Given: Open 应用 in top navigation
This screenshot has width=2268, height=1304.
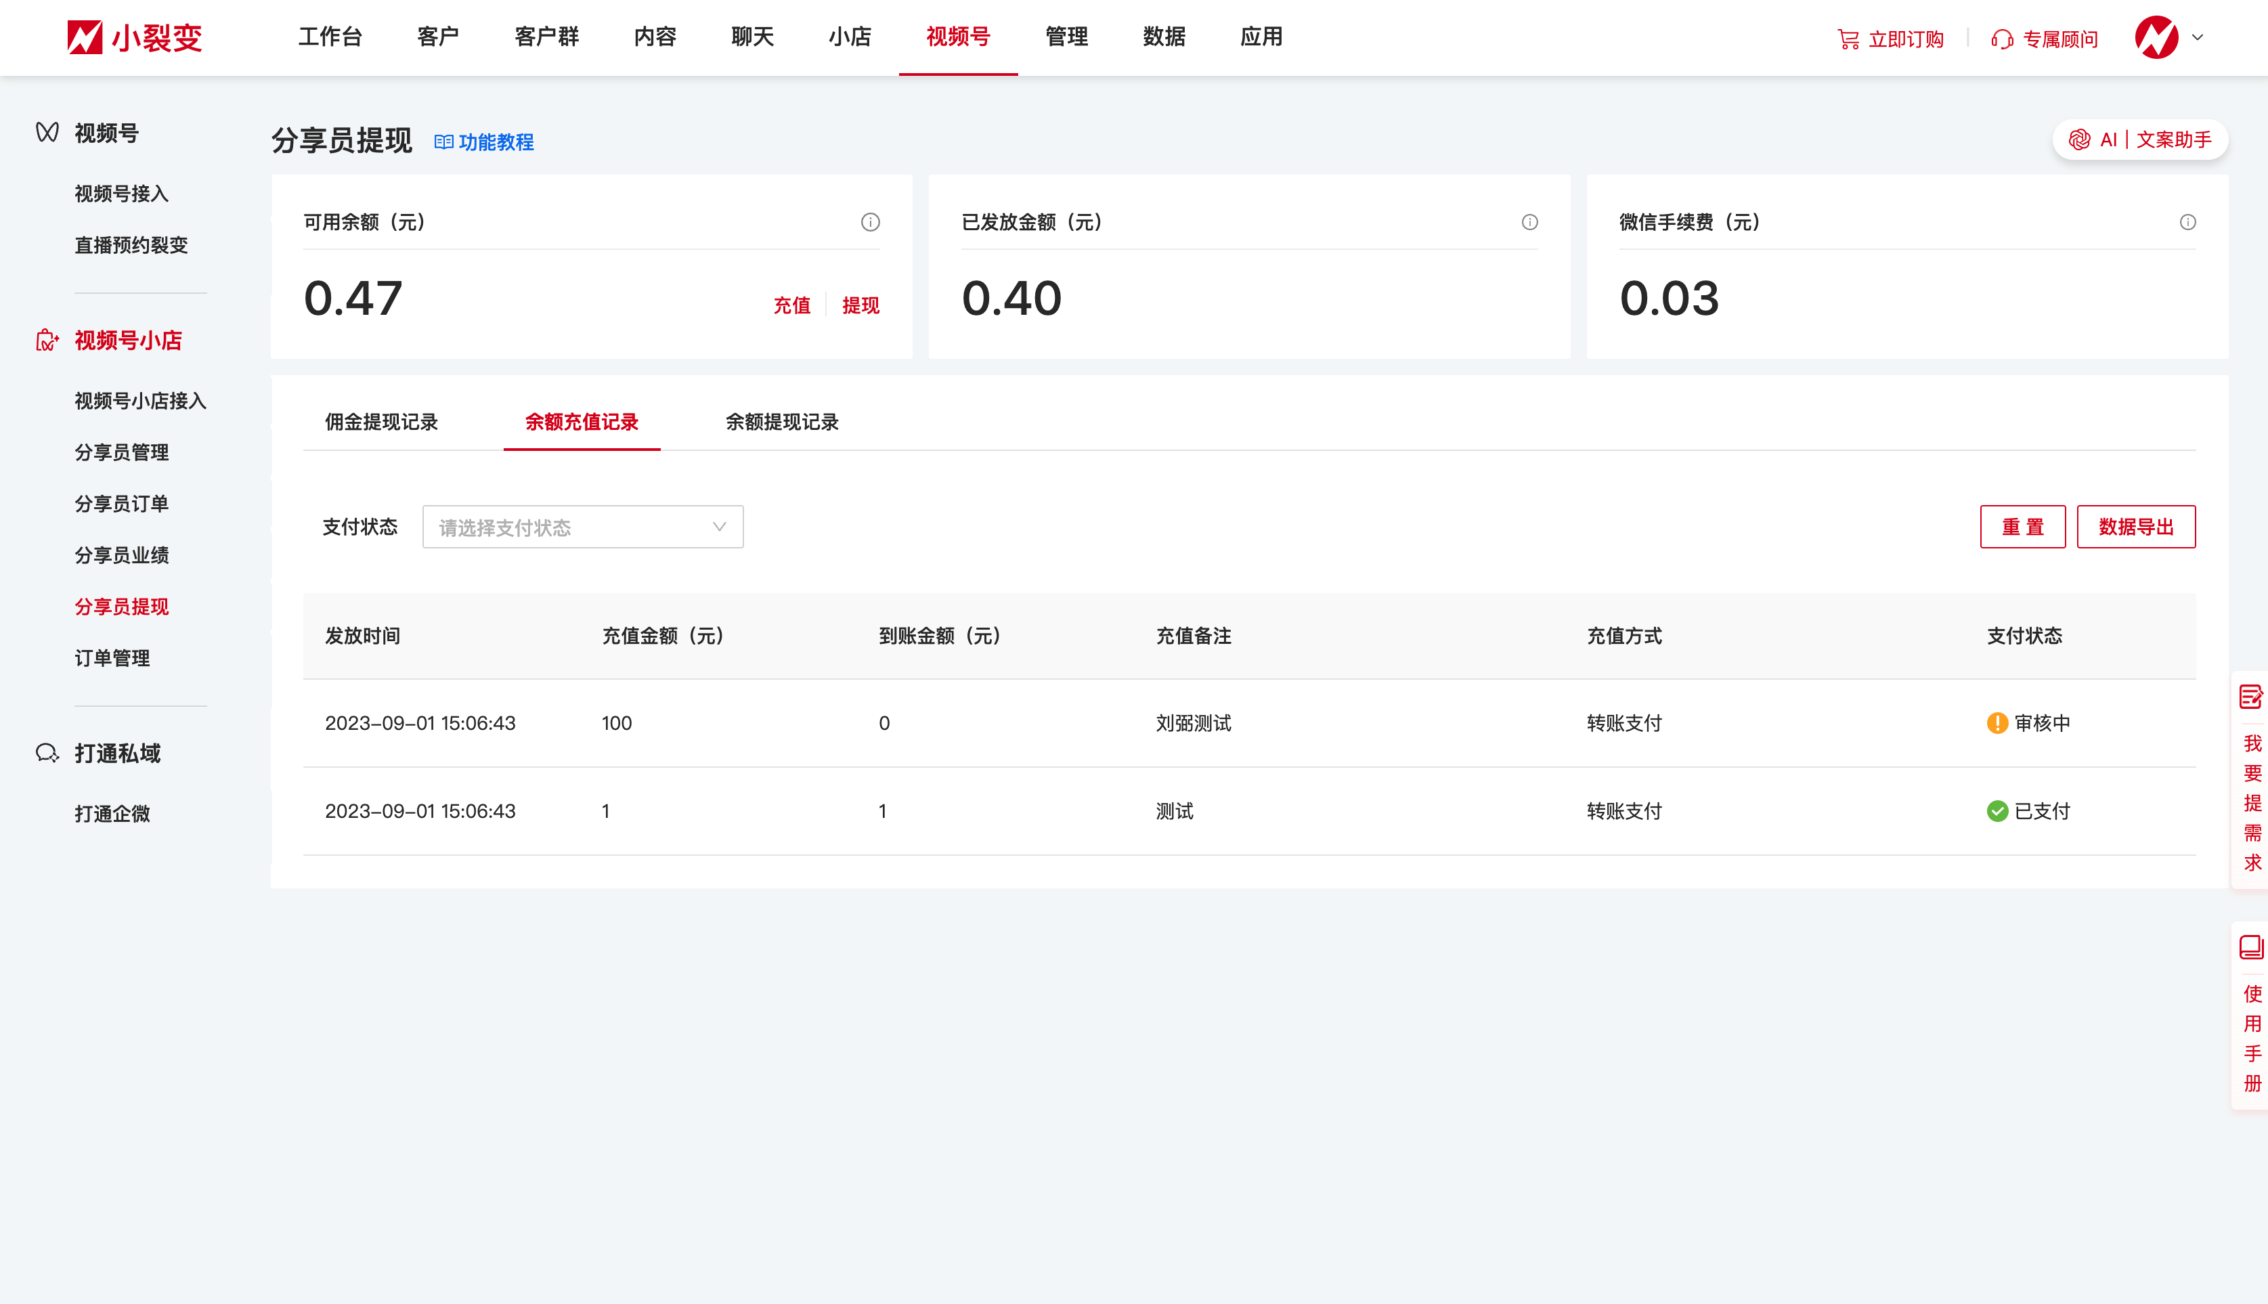Looking at the screenshot, I should click(x=1261, y=37).
